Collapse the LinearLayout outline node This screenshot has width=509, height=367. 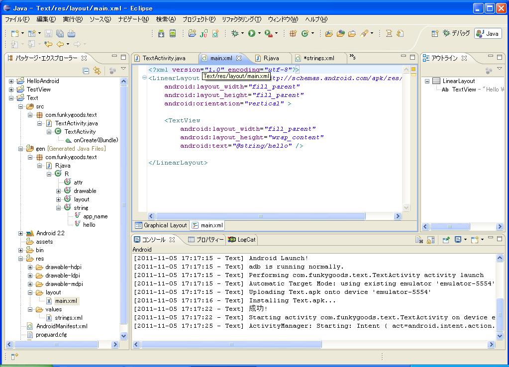pyautogui.click(x=427, y=81)
